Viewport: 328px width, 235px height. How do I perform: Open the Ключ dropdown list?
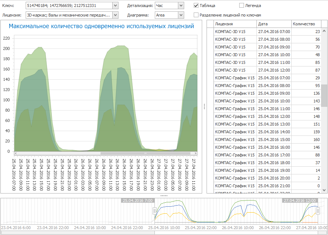(x=115, y=6)
